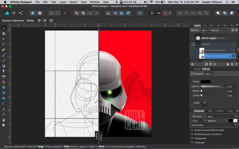Open the Select menu

coord(73,2)
